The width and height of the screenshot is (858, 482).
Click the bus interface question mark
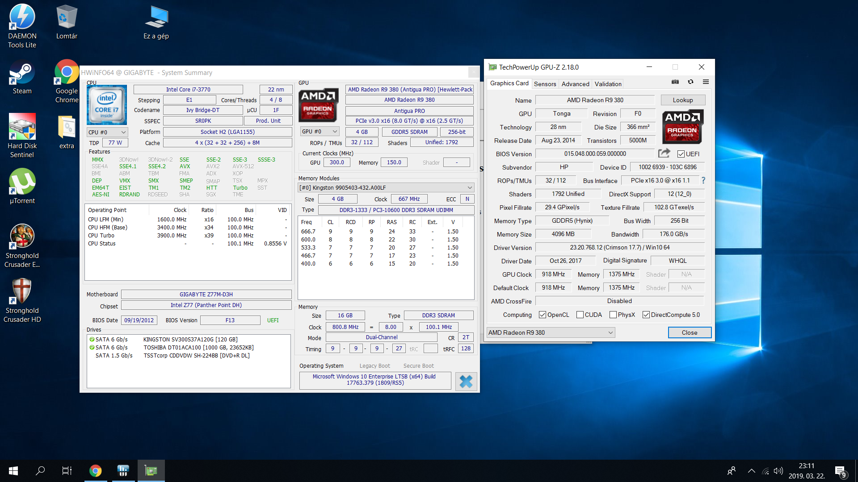pos(703,180)
